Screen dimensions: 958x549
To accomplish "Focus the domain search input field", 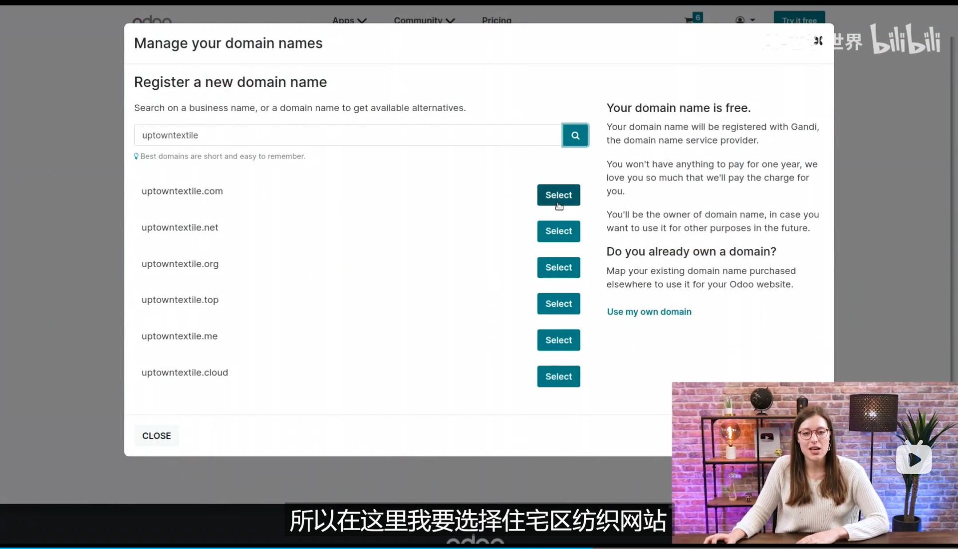I will tap(348, 135).
